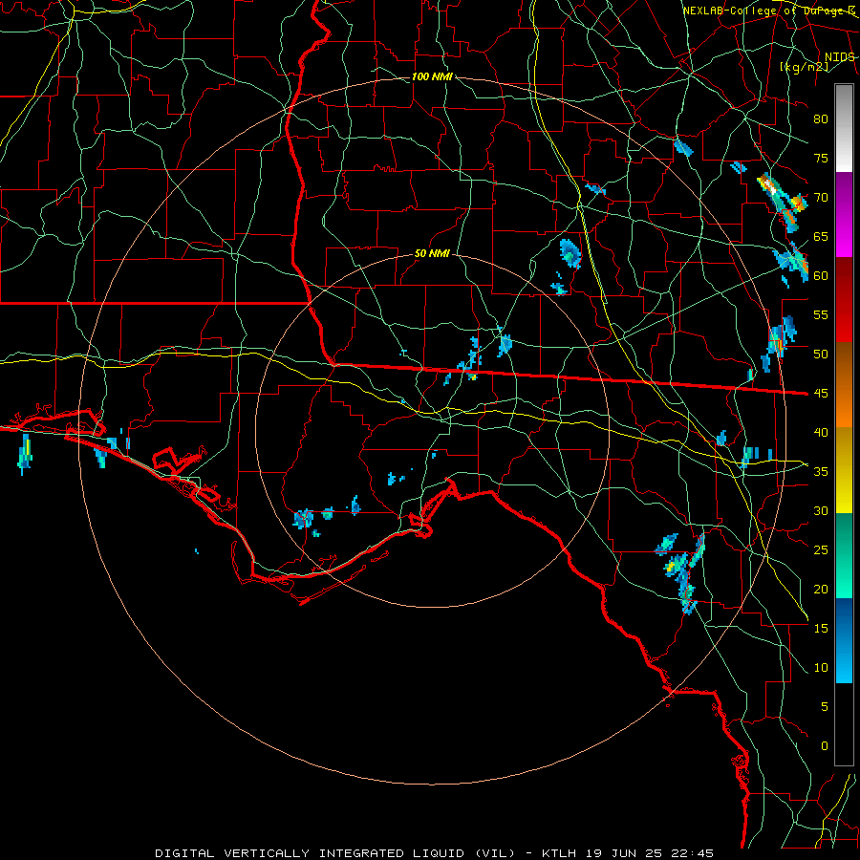This screenshot has height=860, width=860.
Task: Click the magenta-purple segment of the color scale
Action: [844, 214]
